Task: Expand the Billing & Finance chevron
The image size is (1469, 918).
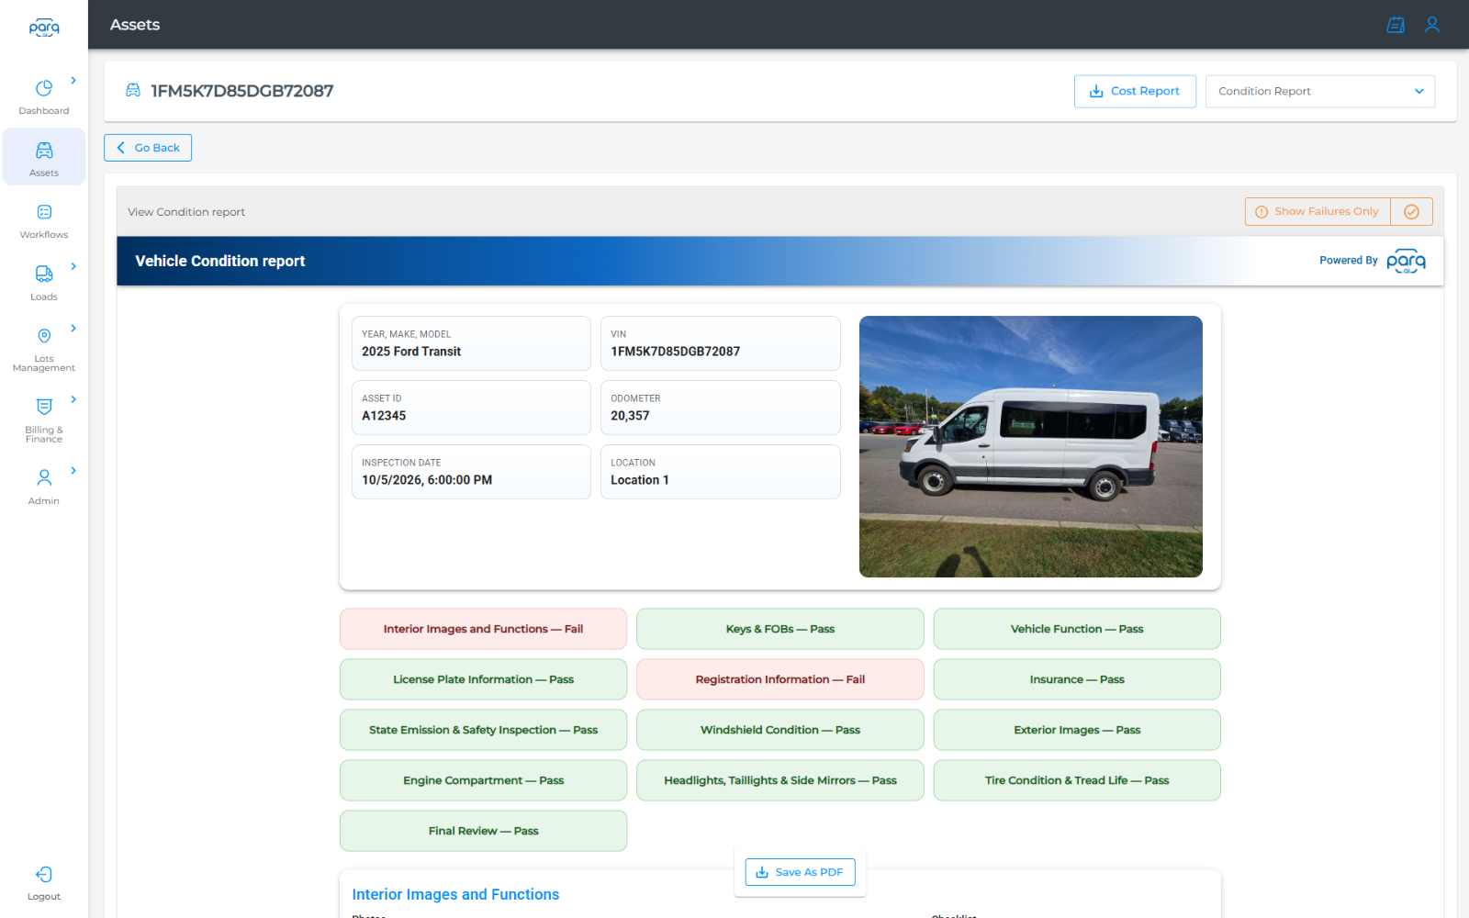Action: coord(73,399)
